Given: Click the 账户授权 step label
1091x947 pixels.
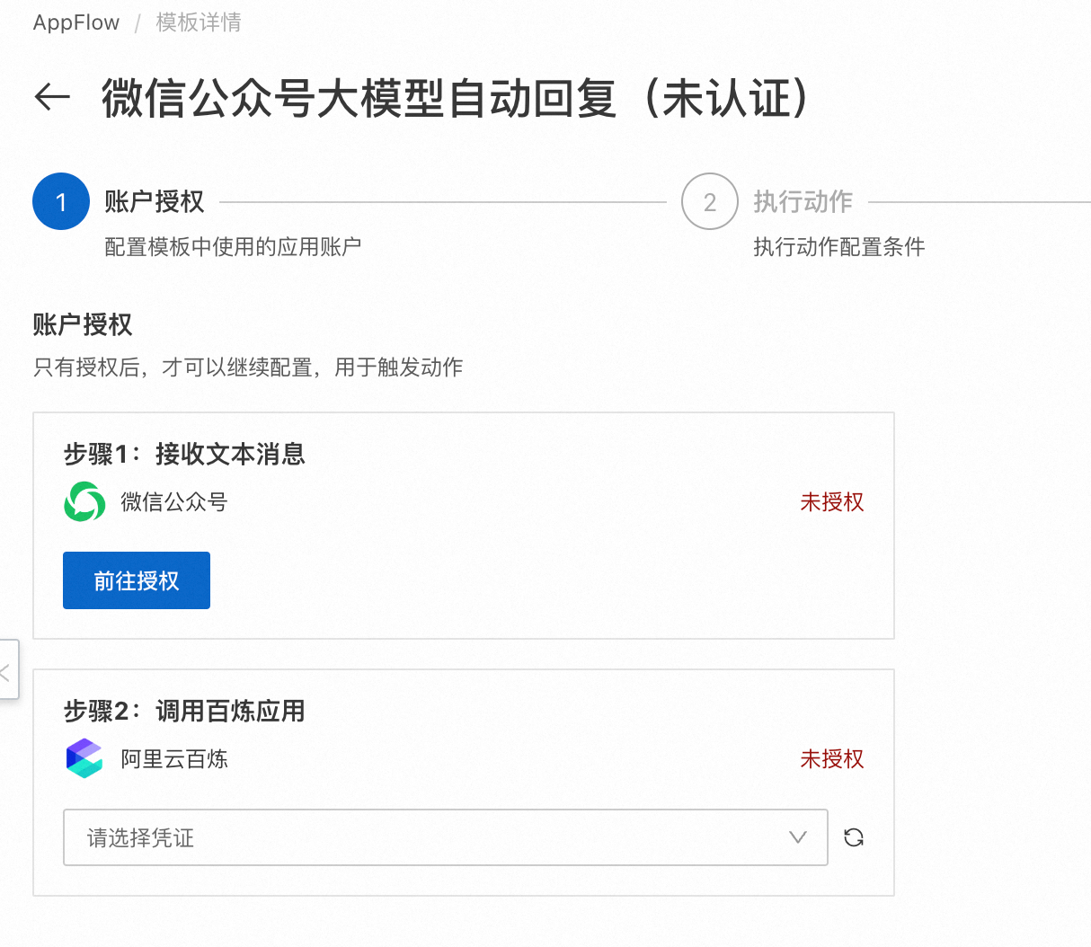Looking at the screenshot, I should pos(155,201).
